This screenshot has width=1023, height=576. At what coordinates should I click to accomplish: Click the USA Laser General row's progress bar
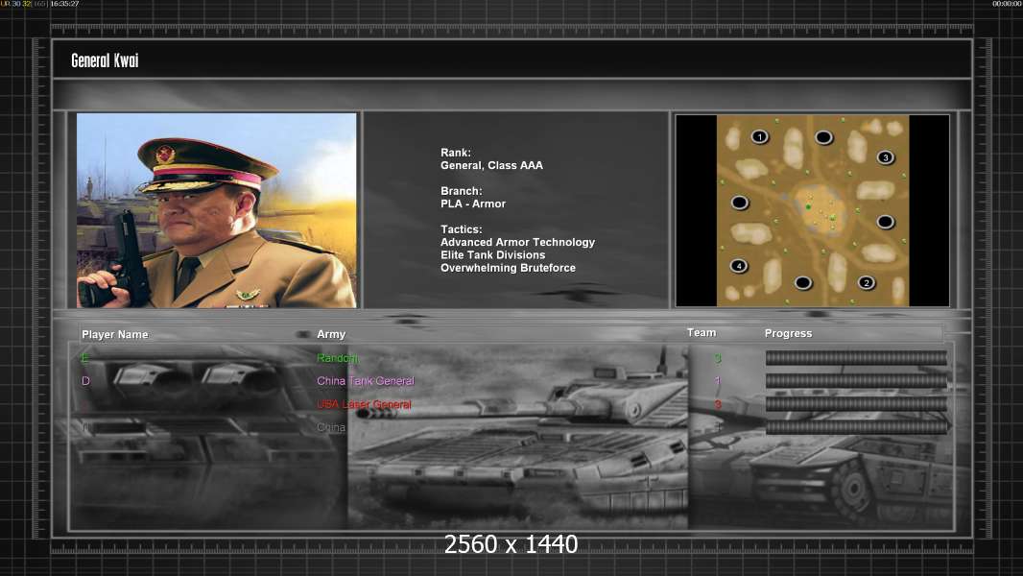point(856,404)
